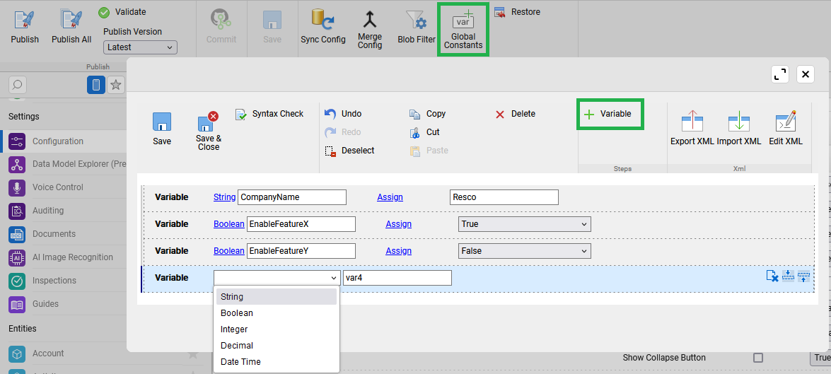Open the EnableFeatureY value dropdown
The width and height of the screenshot is (831, 374).
click(x=524, y=251)
